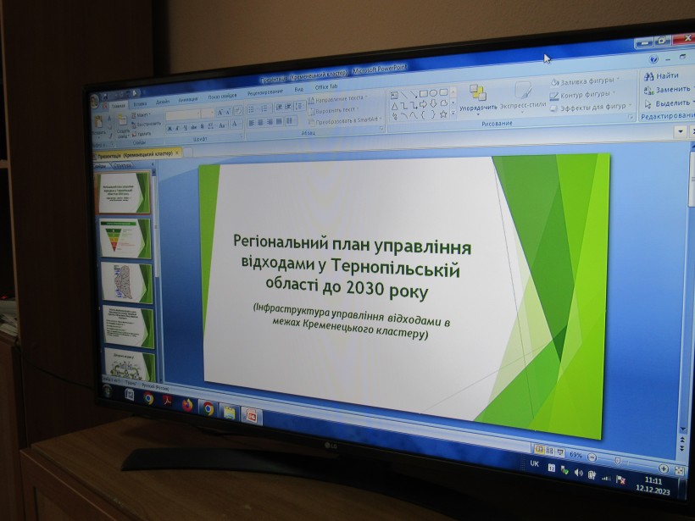The width and height of the screenshot is (695, 521).
Task: Click the Office button orb
Action: click(x=95, y=101)
